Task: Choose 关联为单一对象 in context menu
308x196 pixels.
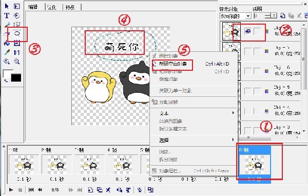Action: [x=194, y=90]
